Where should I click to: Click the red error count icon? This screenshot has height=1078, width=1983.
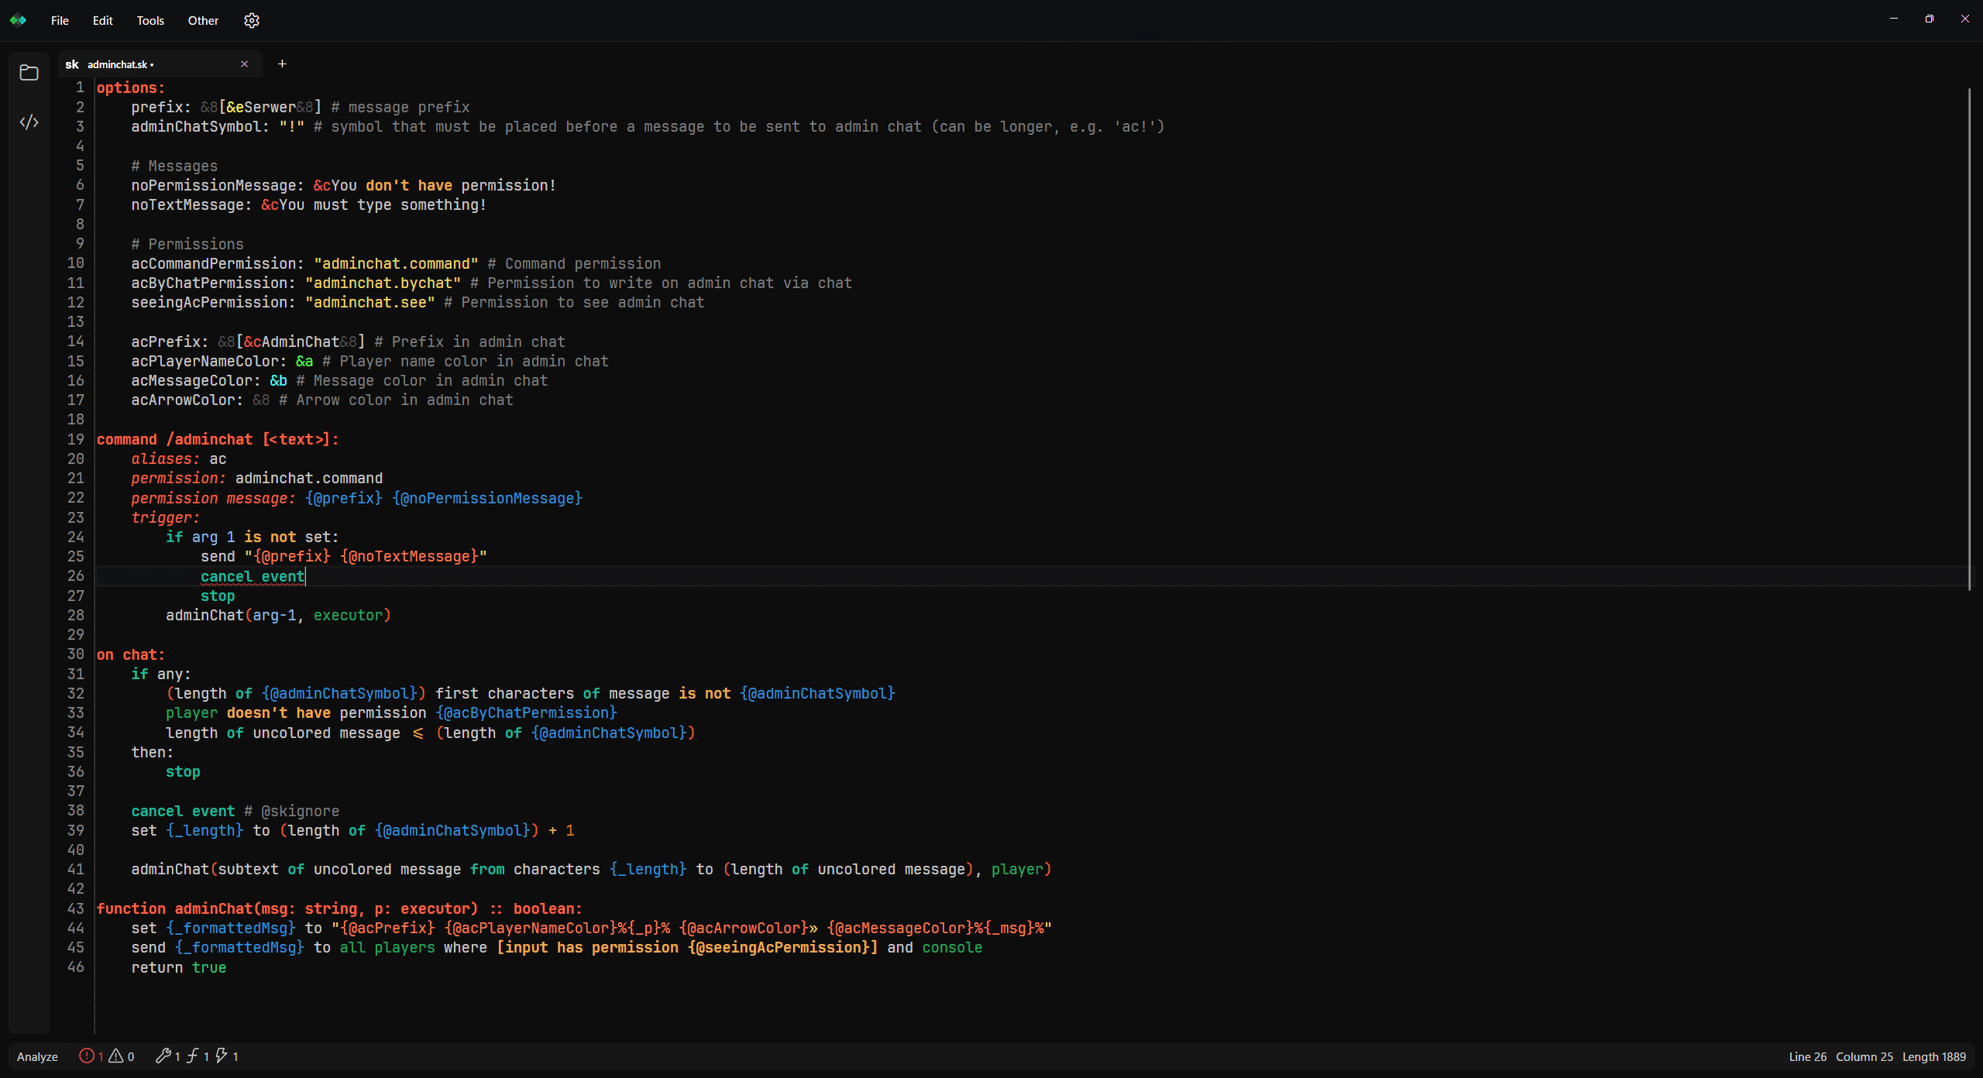coord(87,1056)
